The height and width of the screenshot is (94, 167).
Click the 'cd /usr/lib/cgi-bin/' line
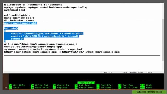coord(17,15)
